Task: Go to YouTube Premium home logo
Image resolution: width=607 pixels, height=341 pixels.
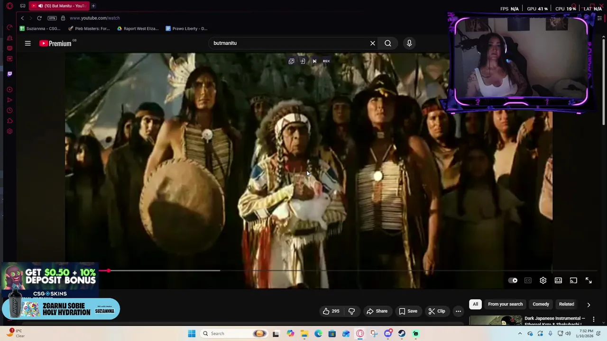Action: tap(55, 43)
